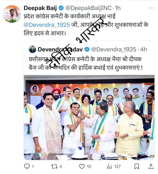Click Deepak Baij's verified badge
This screenshot has width=158, height=174.
coord(61,8)
